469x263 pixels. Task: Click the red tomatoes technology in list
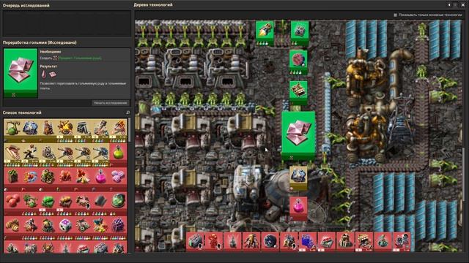[12, 203]
